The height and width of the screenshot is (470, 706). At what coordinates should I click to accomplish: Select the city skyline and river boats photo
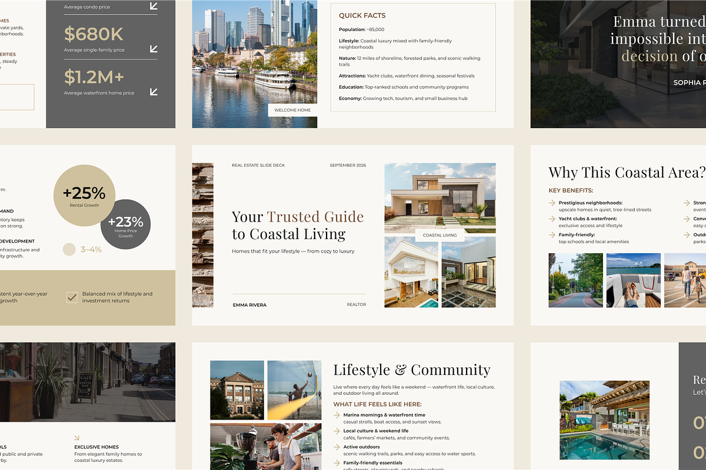pyautogui.click(x=254, y=63)
